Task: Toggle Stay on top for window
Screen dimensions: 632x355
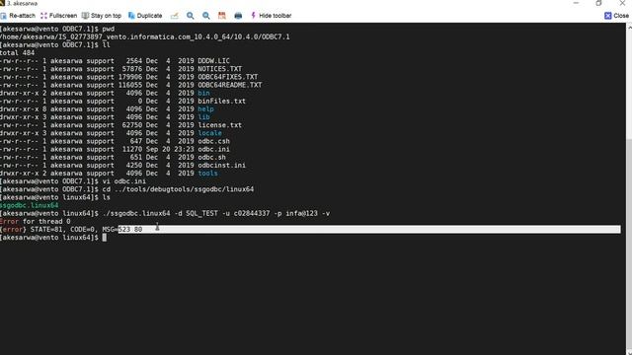Action: 102,16
